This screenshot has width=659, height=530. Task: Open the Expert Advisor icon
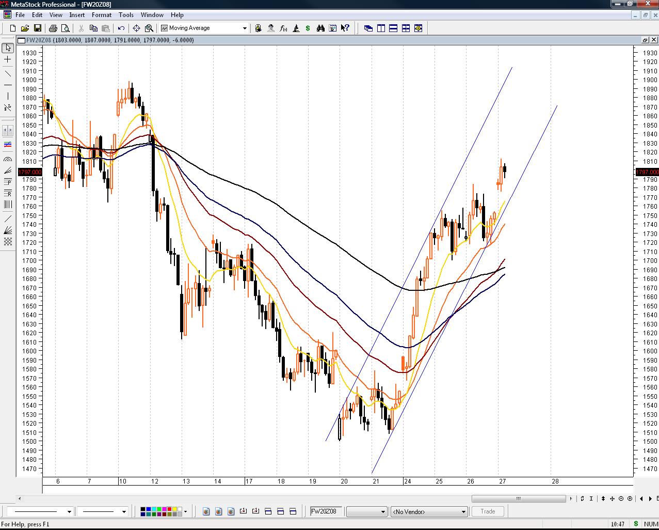click(271, 28)
